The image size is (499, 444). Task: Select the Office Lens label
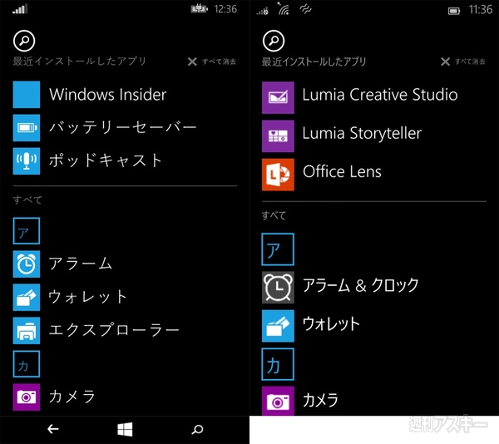coord(342,172)
